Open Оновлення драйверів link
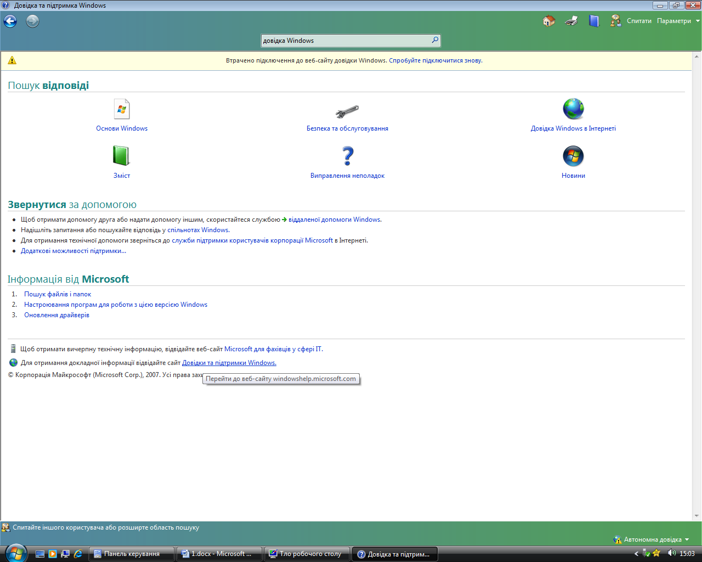Image resolution: width=702 pixels, height=562 pixels. pos(56,315)
